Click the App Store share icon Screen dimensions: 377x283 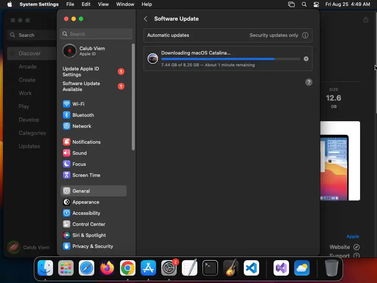point(366,20)
